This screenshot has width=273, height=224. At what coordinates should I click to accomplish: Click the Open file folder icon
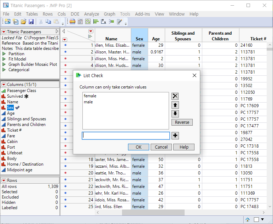coord(23,22)
